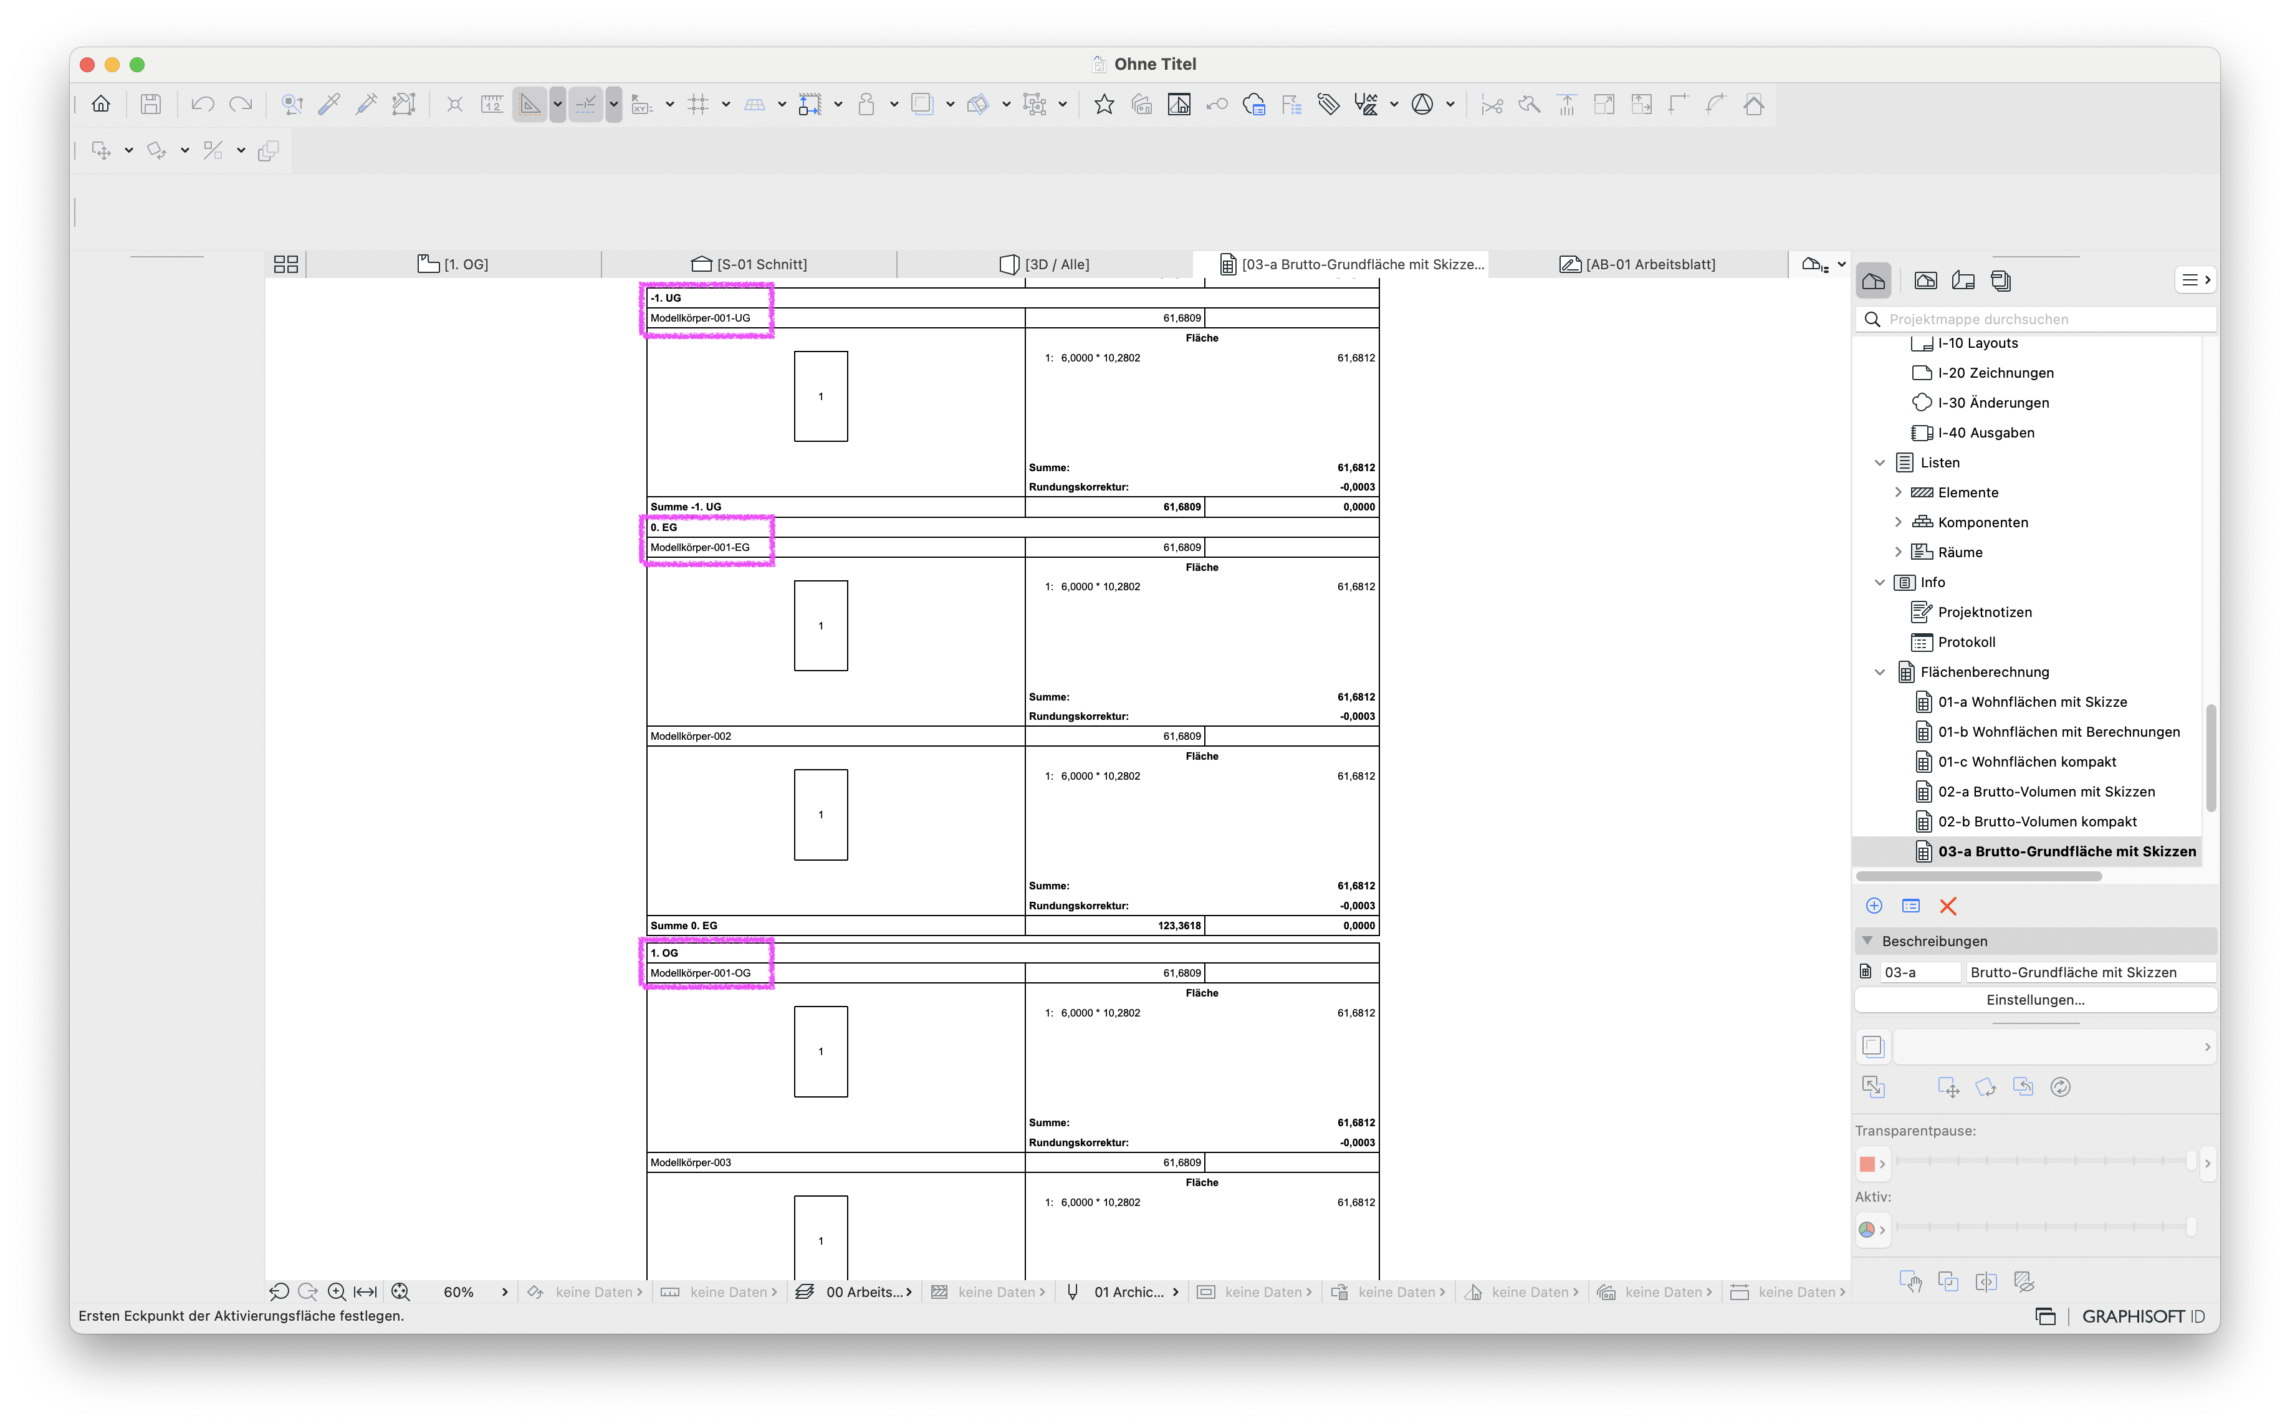The height and width of the screenshot is (1426, 2290).
Task: Collapse the Listen tree node
Action: [x=1879, y=462]
